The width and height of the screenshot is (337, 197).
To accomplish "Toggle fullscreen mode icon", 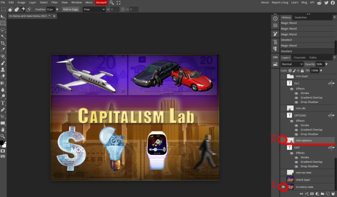I will [119, 3].
